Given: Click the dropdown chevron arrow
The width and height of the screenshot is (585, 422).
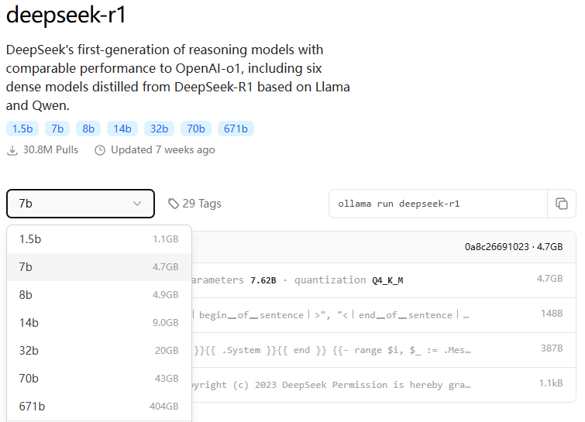Looking at the screenshot, I should pos(137,204).
